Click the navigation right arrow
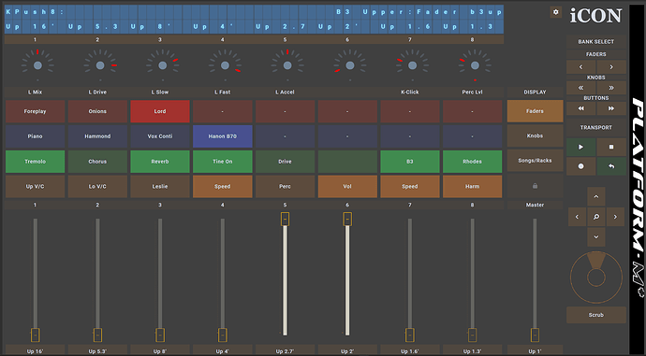 pyautogui.click(x=615, y=217)
